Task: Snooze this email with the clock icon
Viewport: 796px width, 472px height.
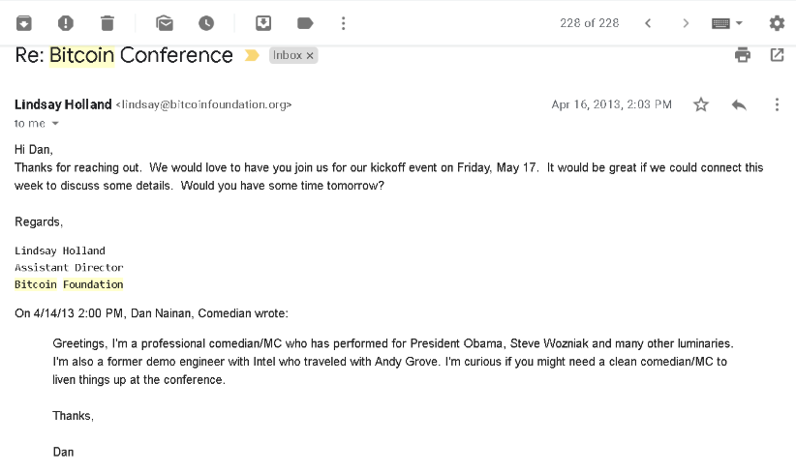Action: (206, 23)
